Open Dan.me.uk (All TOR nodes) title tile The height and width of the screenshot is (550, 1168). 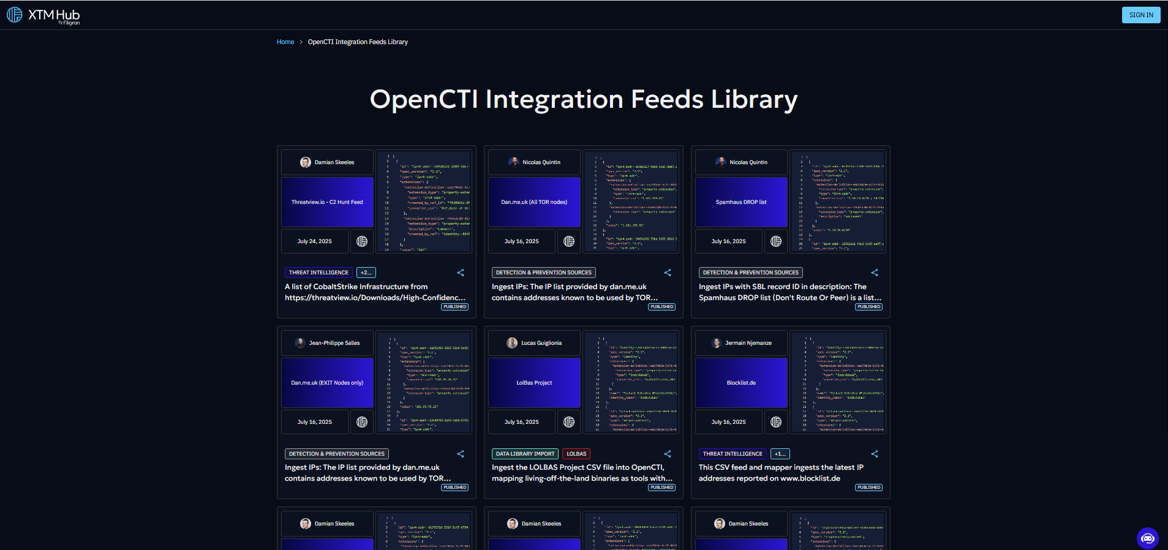[x=534, y=202]
